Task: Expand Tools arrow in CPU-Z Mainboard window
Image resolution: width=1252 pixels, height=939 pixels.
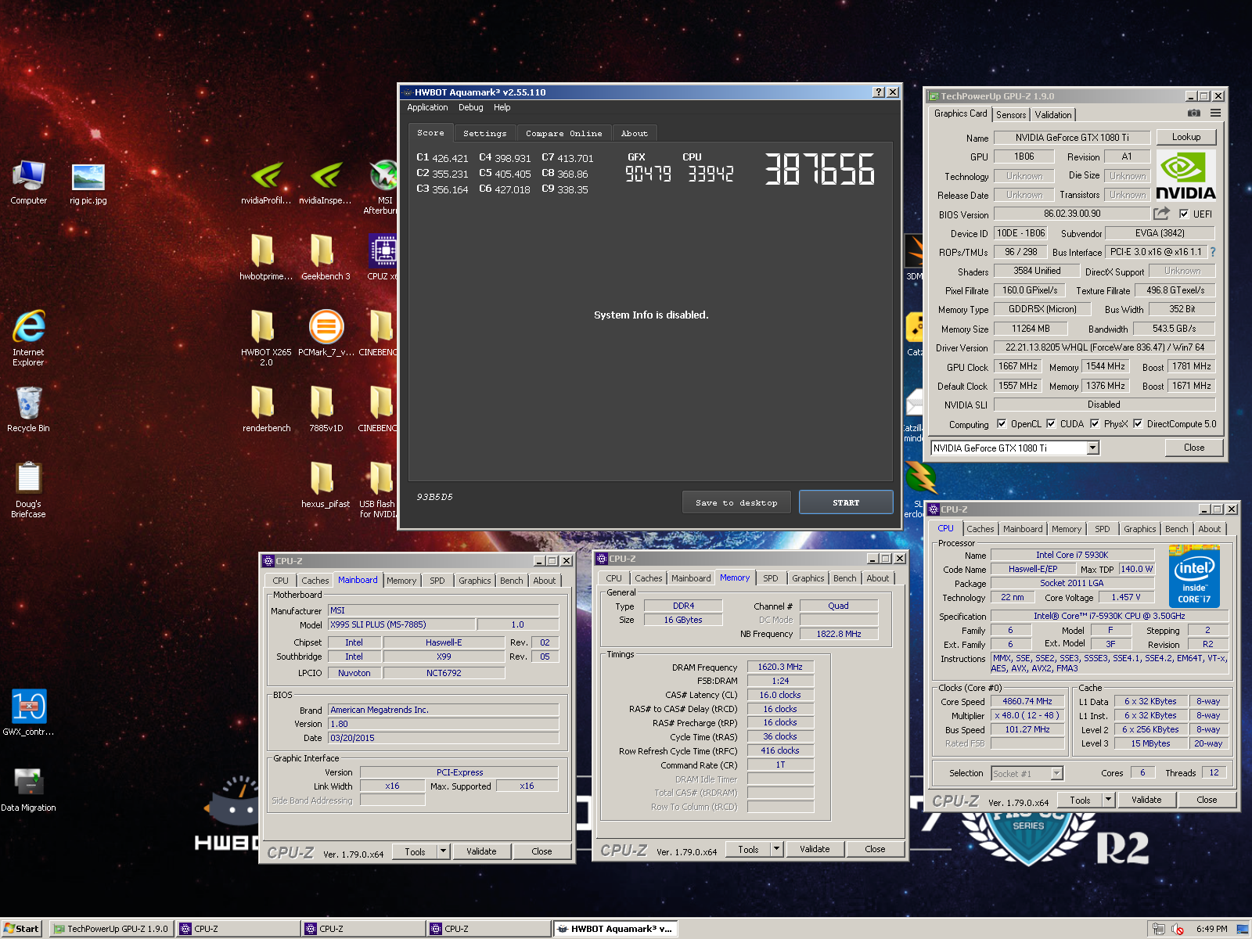Action: [x=444, y=851]
